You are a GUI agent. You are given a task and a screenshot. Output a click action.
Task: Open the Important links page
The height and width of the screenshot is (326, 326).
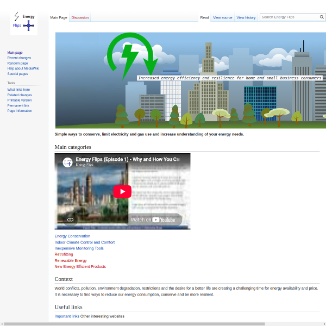tap(67, 316)
